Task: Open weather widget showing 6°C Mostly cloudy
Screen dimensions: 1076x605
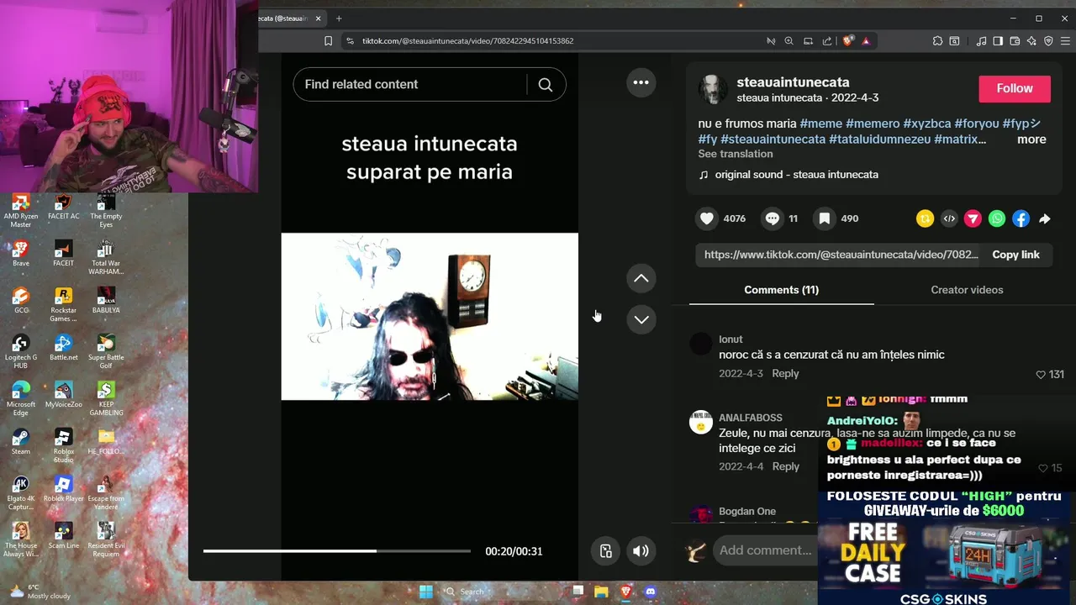Action: [40, 592]
